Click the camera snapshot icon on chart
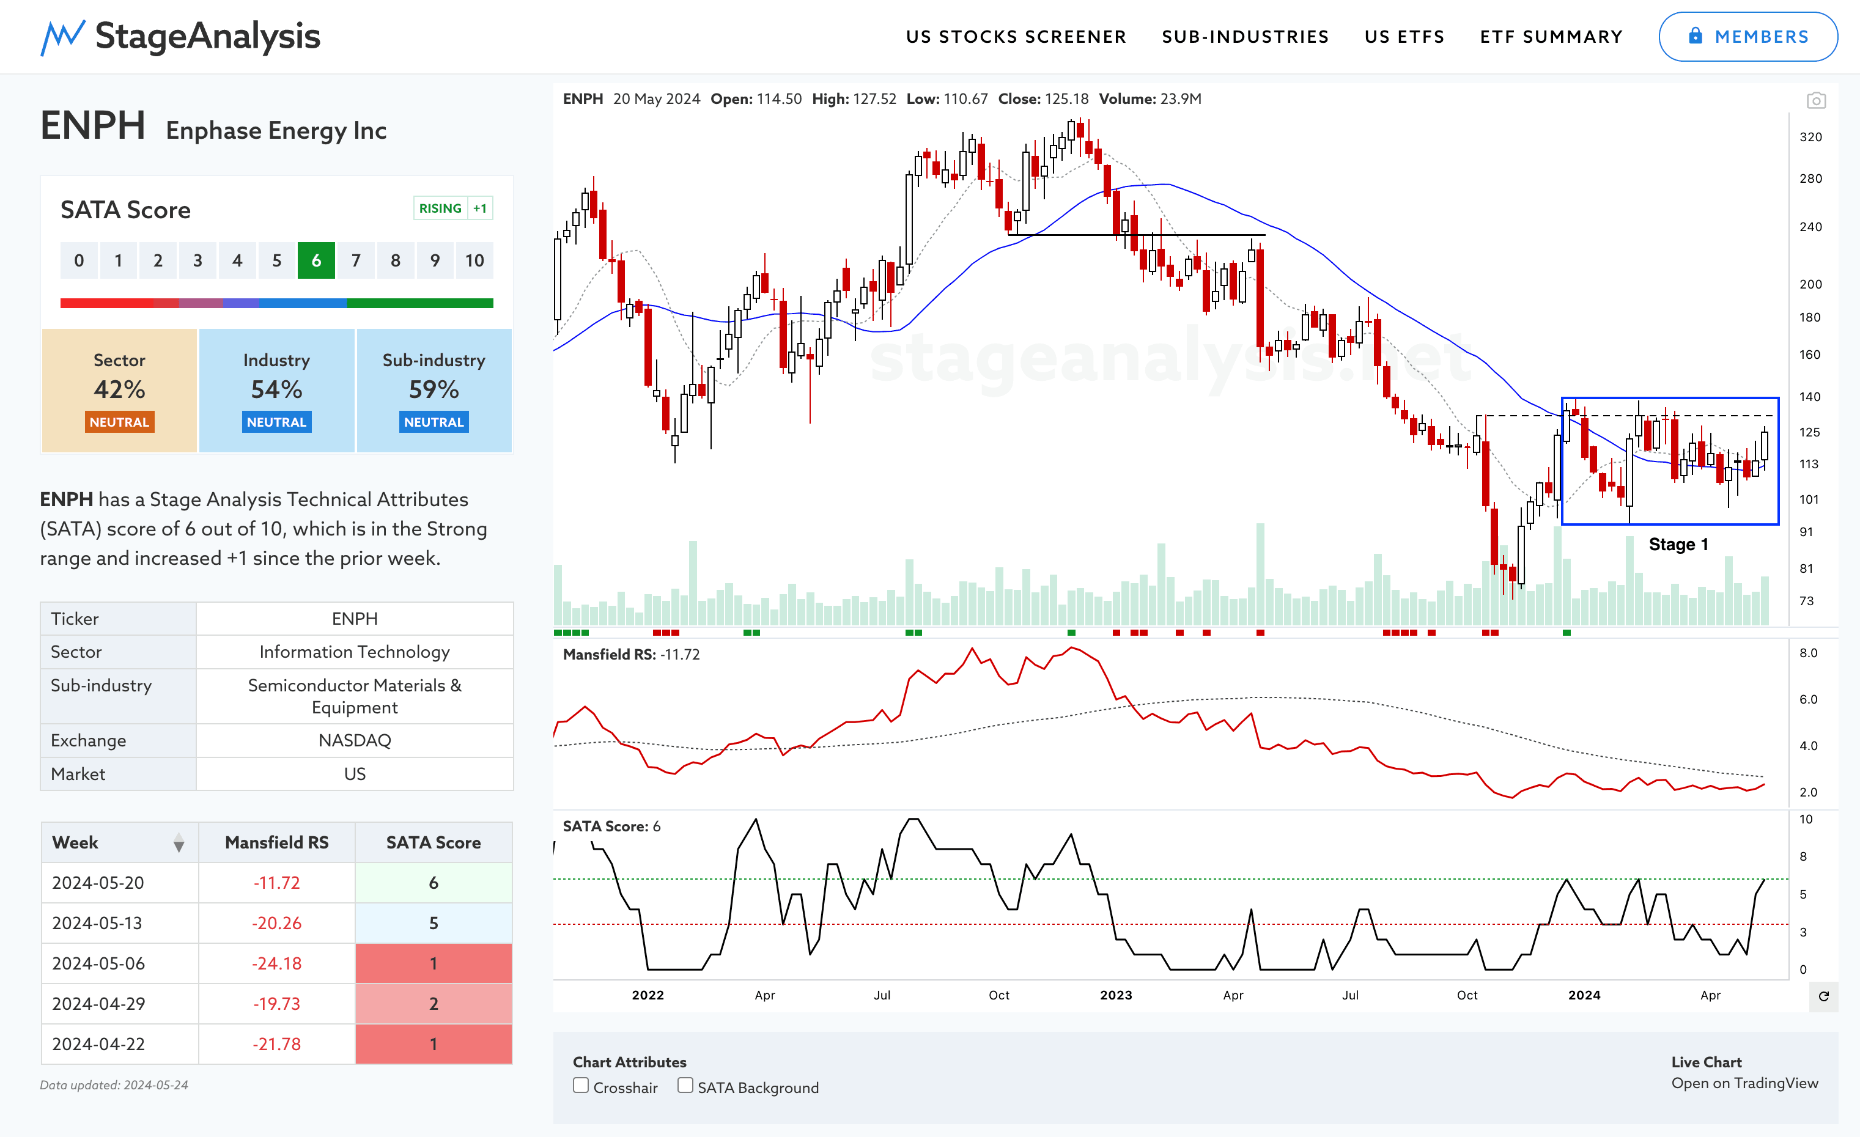The height and width of the screenshot is (1137, 1860). [1815, 100]
